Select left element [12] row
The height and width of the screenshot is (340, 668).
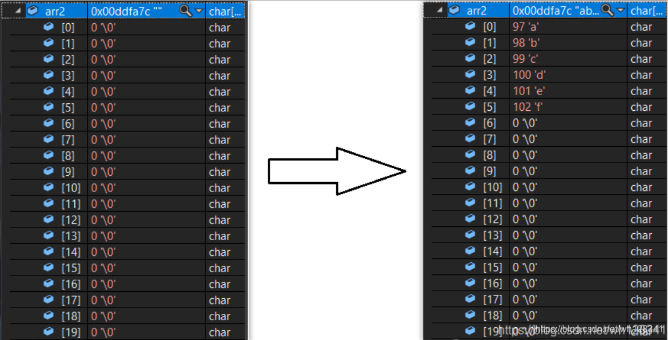click(127, 220)
